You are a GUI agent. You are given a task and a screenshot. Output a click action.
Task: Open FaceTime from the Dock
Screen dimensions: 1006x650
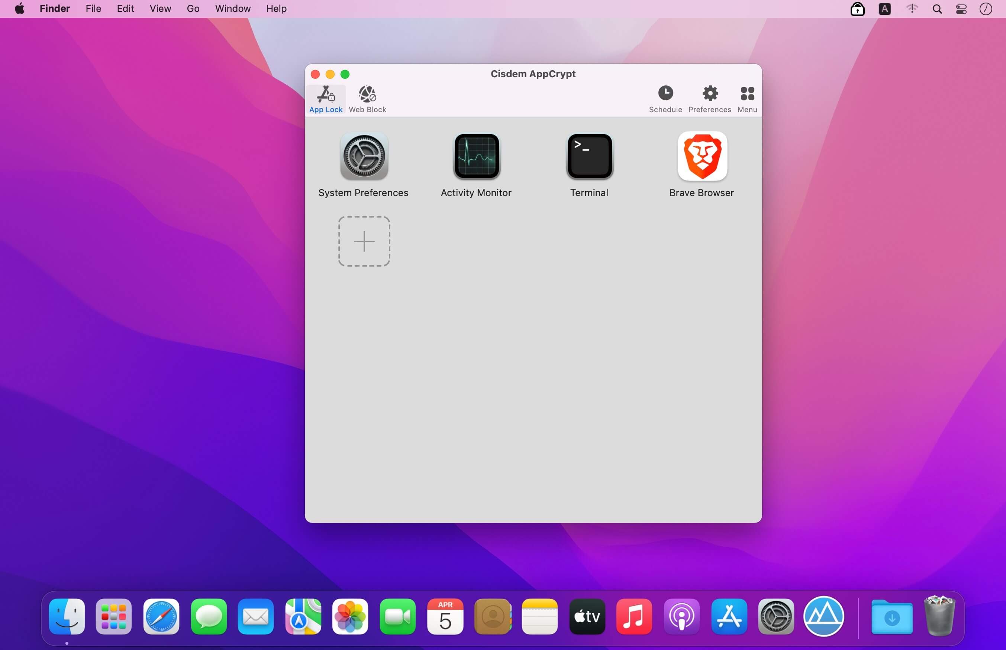pyautogui.click(x=398, y=616)
